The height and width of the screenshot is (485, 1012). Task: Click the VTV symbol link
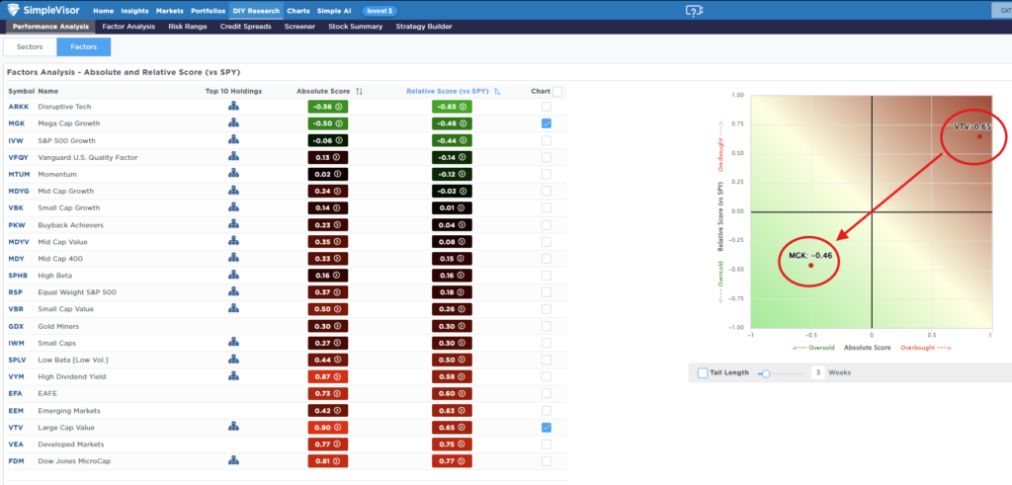point(17,427)
